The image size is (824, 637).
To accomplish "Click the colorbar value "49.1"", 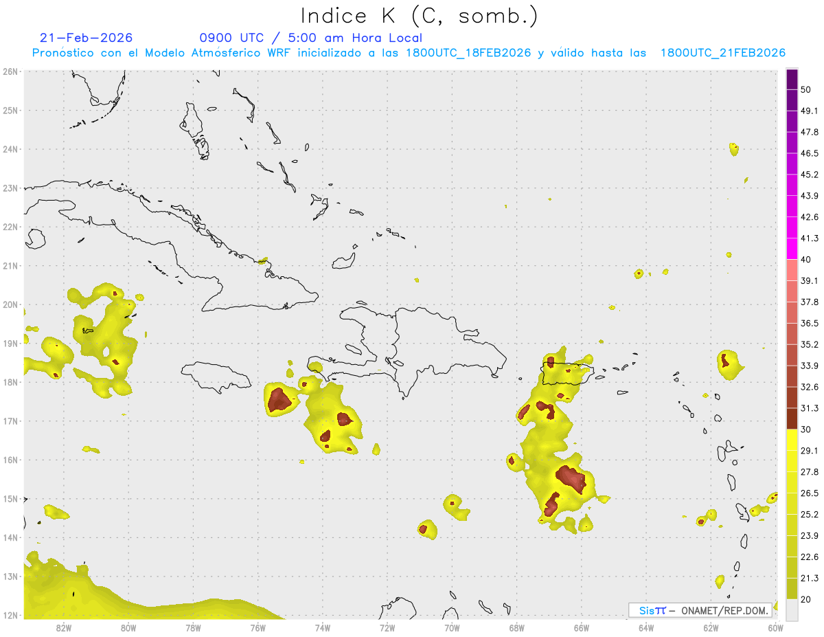I will coord(810,111).
